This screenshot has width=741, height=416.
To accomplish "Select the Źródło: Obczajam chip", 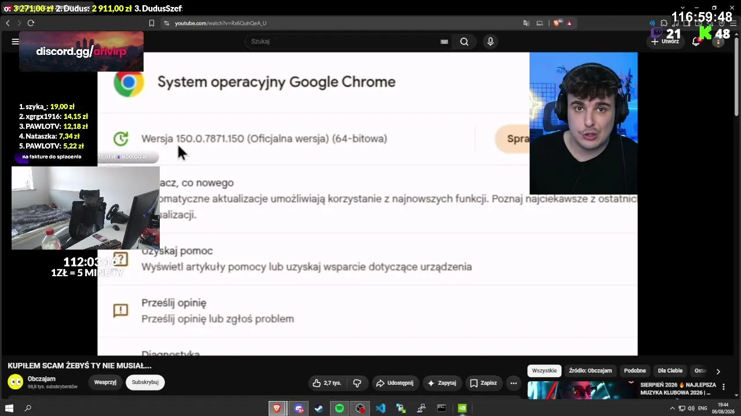I will [590, 371].
